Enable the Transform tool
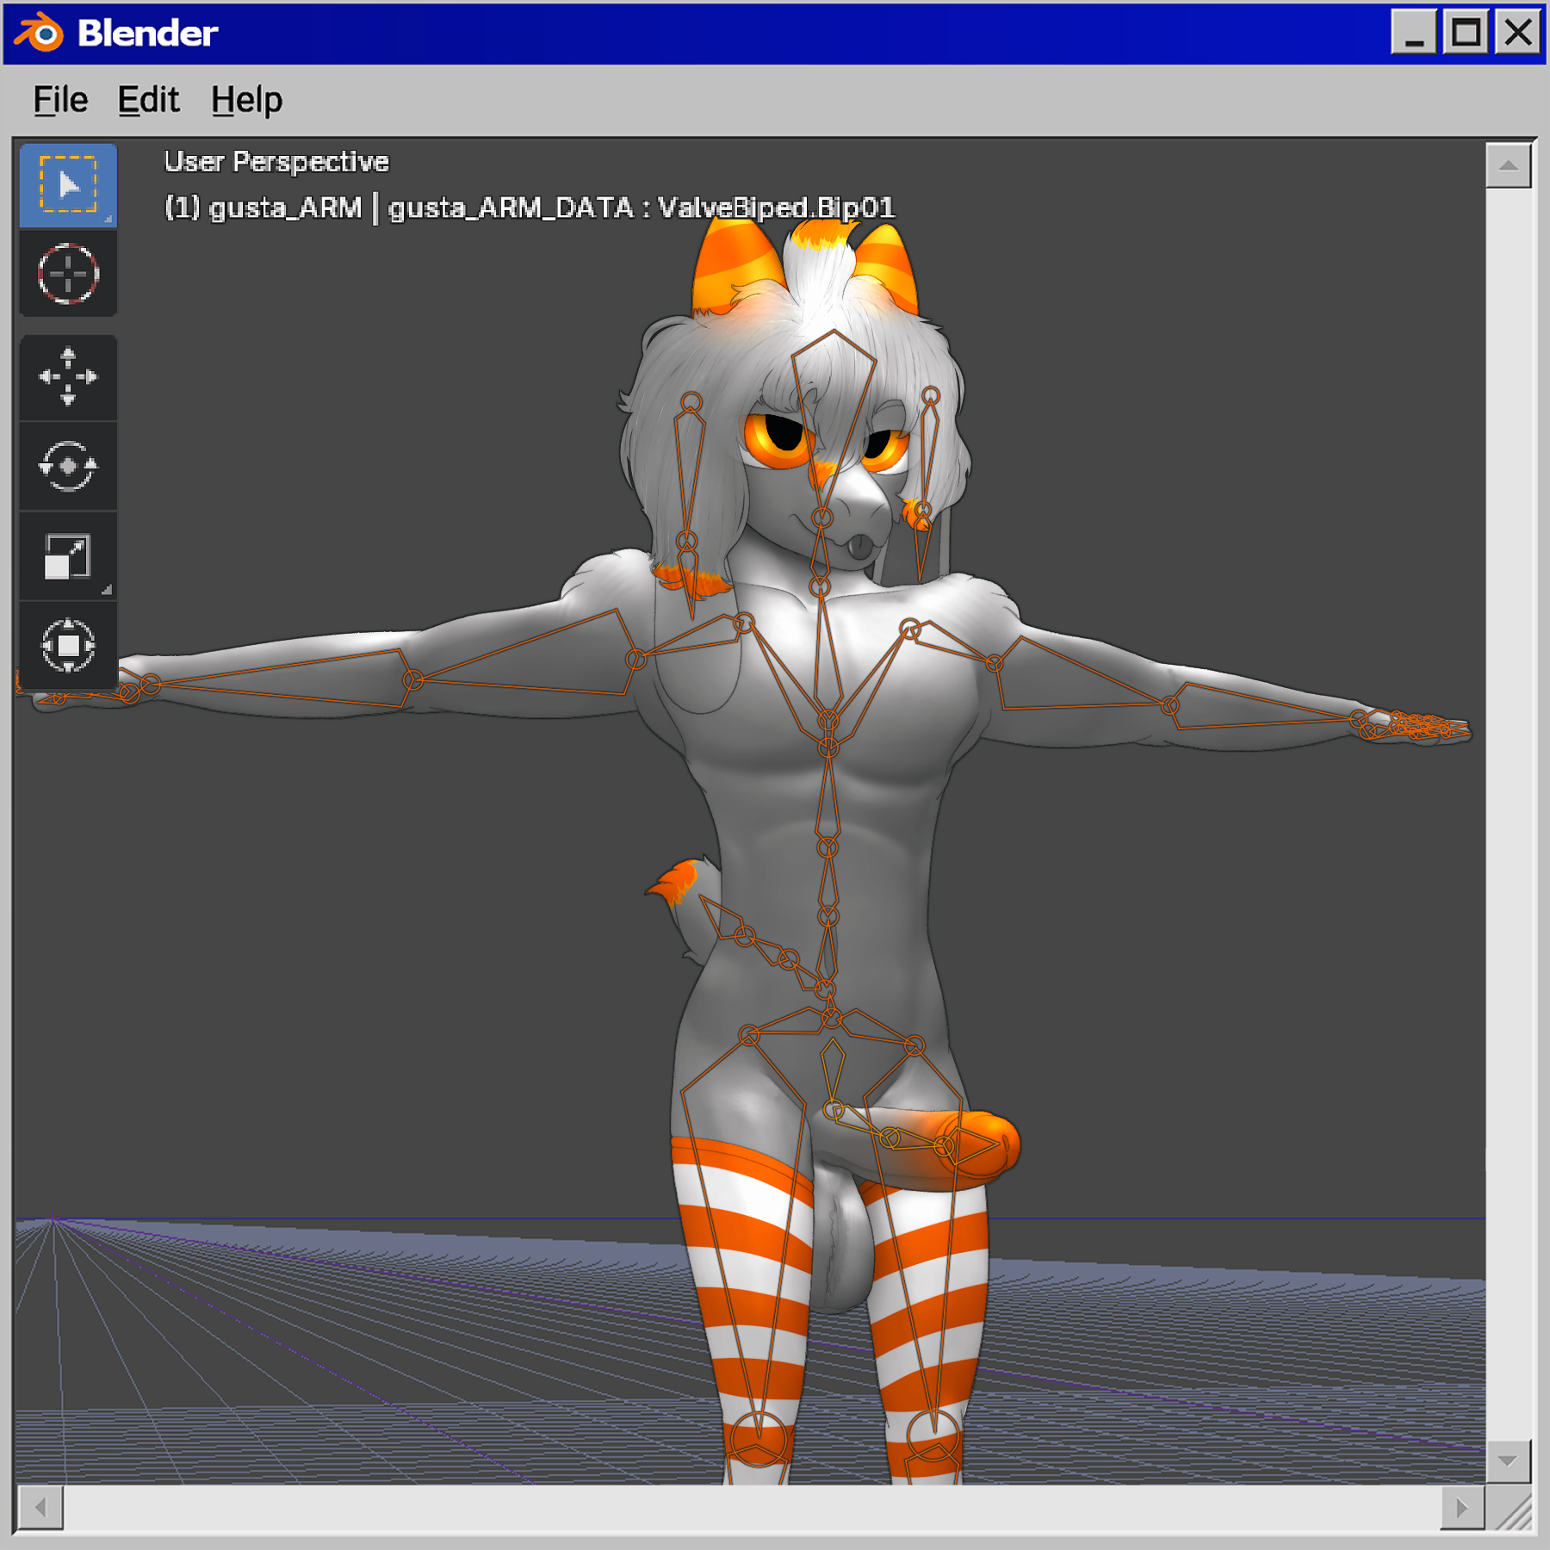1550x1550 pixels. coord(68,645)
